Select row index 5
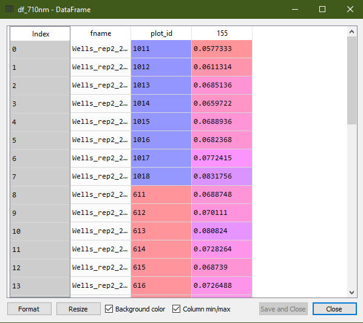This screenshot has height=323, width=363. 40,140
